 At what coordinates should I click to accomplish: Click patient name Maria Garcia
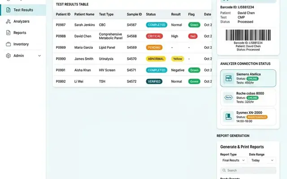[83, 47]
